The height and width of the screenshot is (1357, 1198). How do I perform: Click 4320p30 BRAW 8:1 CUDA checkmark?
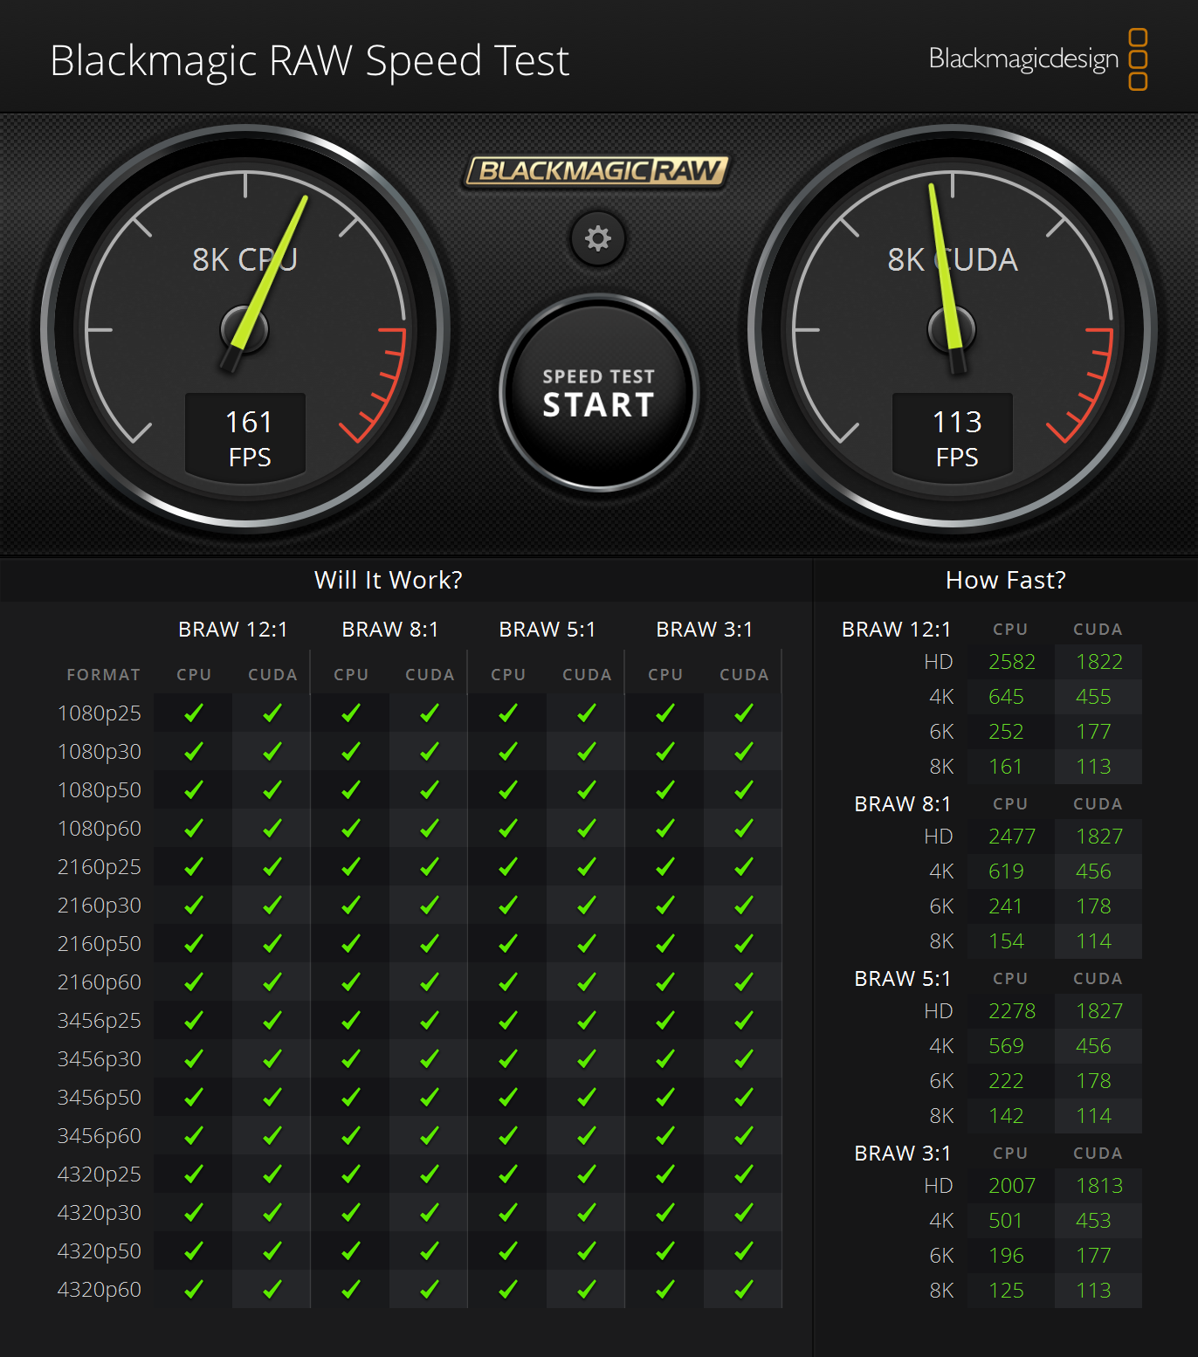pyautogui.click(x=430, y=1213)
